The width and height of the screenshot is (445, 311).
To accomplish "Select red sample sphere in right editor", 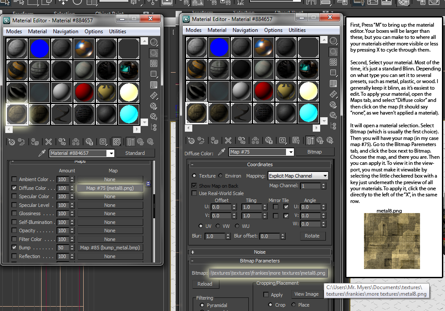I will [x=263, y=91].
